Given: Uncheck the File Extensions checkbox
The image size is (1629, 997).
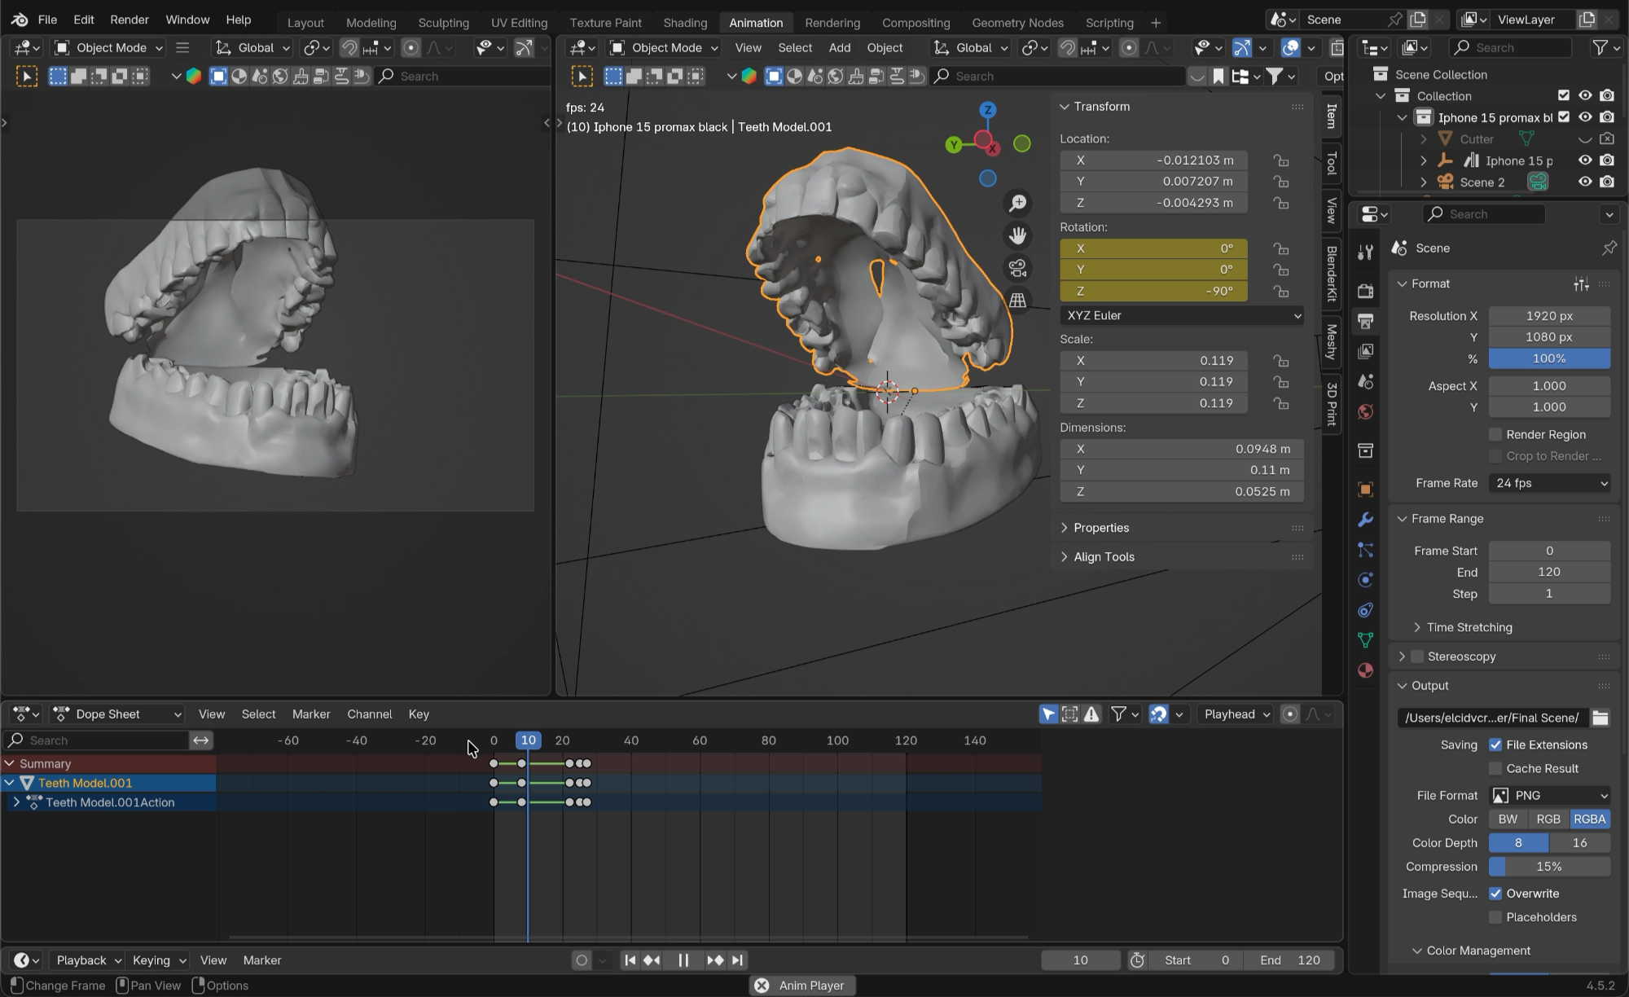Looking at the screenshot, I should click(x=1495, y=744).
